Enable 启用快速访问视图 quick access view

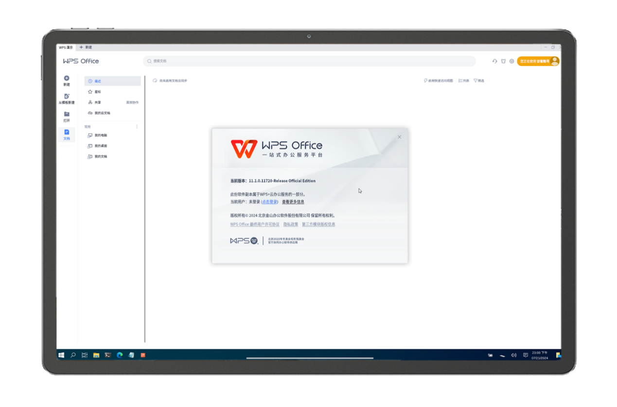(x=439, y=81)
